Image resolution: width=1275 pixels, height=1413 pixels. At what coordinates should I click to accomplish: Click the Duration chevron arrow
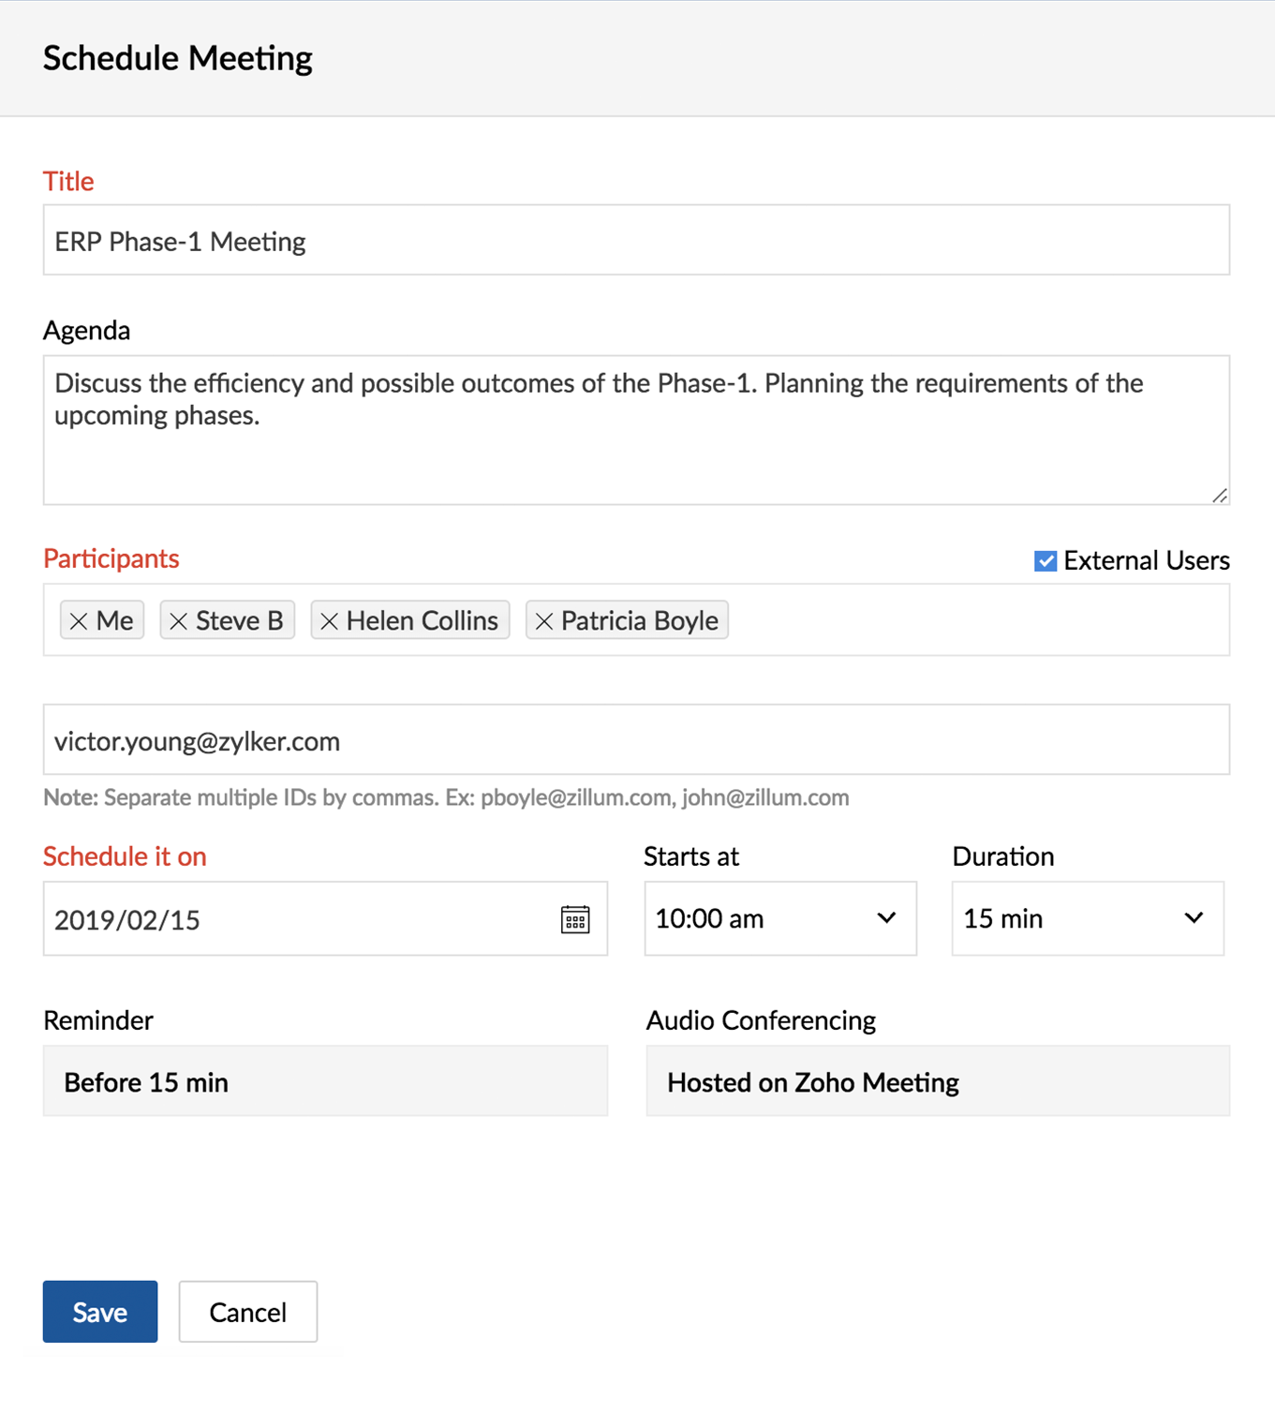(1193, 918)
